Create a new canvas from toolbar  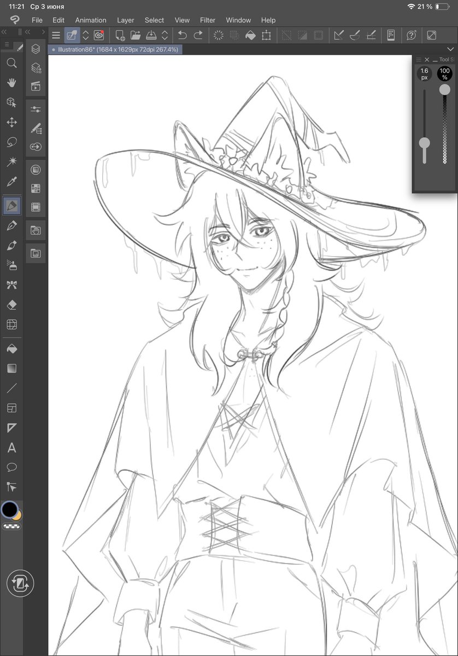[x=120, y=35]
